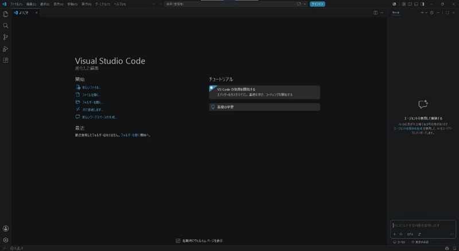The image size is (459, 251).
Task: Open the editor's more actions ellipsis
Action: pos(382,13)
